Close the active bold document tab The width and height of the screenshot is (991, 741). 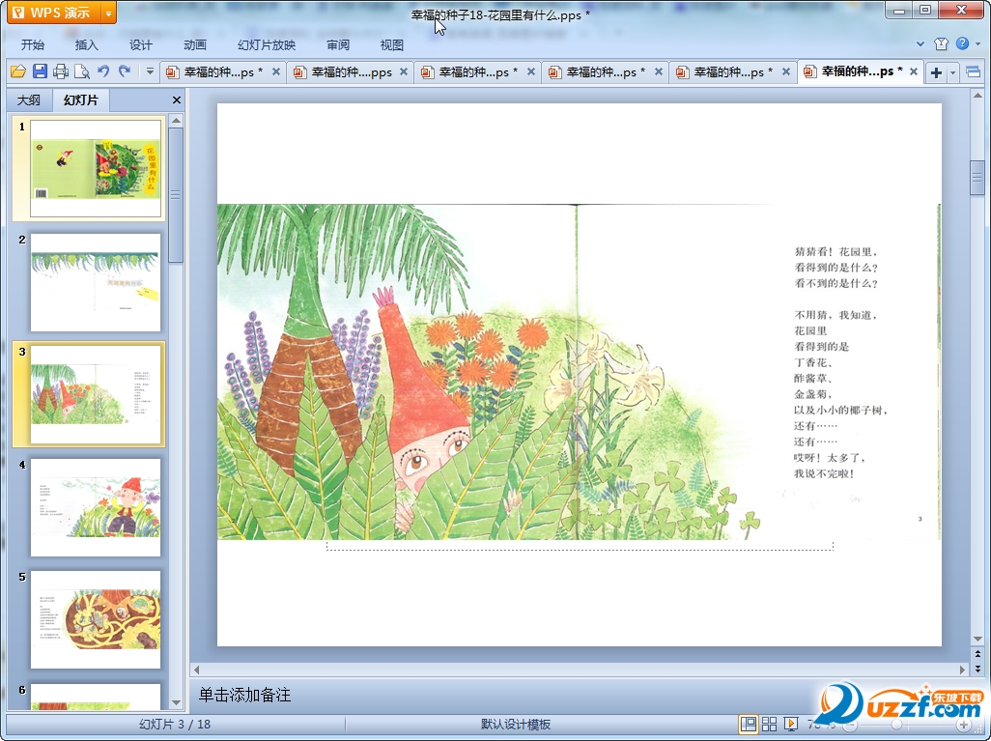tap(914, 71)
